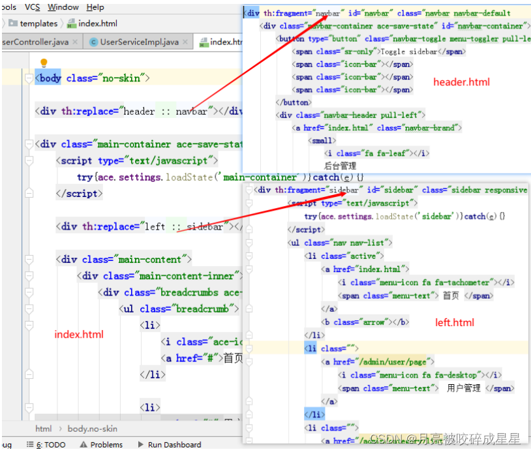Click the TODO list icon in status bar
Image resolution: width=531 pixels, height=452 pixels.
pos(30,445)
